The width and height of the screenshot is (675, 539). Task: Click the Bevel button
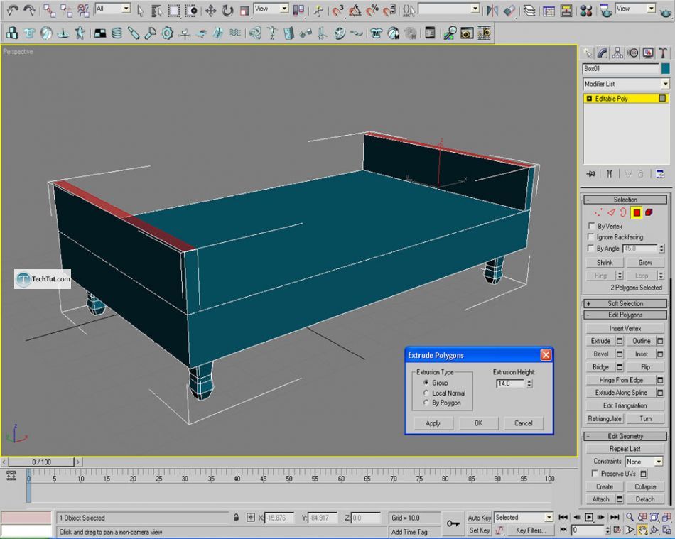point(600,354)
